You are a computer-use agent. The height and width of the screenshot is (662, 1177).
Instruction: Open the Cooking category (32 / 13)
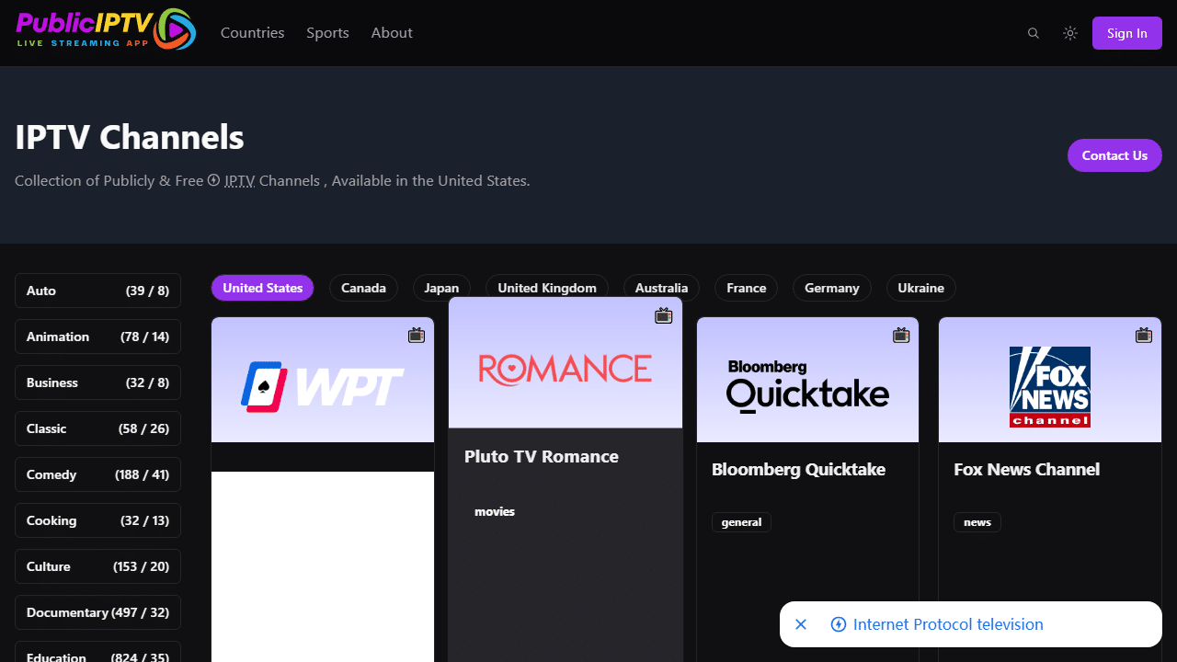(x=97, y=520)
